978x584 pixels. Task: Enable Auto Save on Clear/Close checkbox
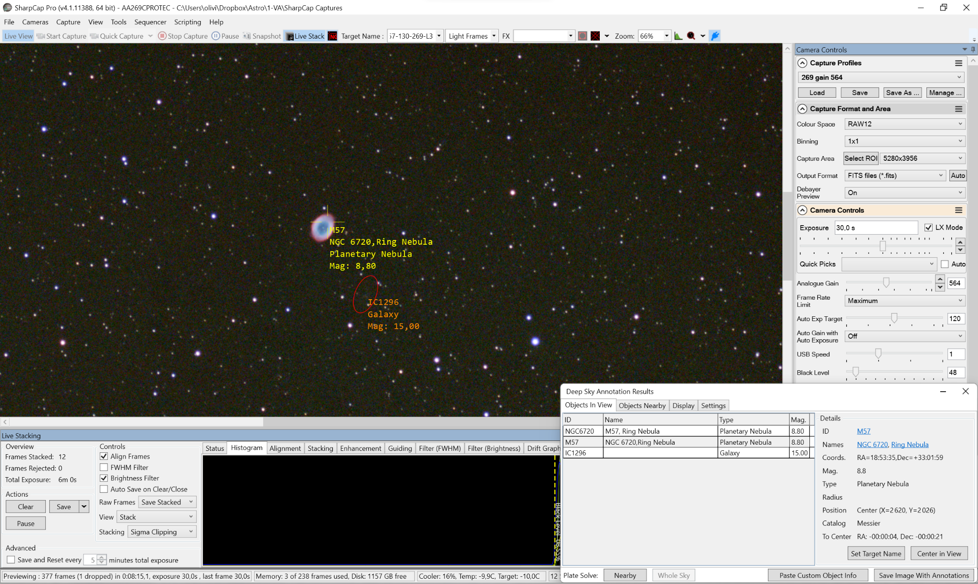tap(104, 489)
